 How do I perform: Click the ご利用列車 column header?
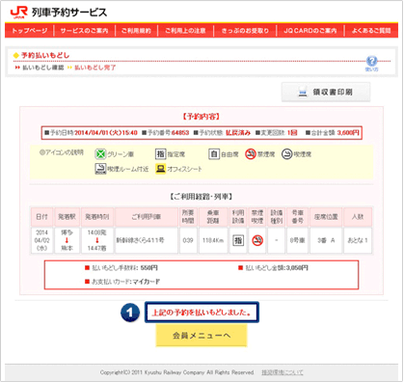pyautogui.click(x=147, y=217)
